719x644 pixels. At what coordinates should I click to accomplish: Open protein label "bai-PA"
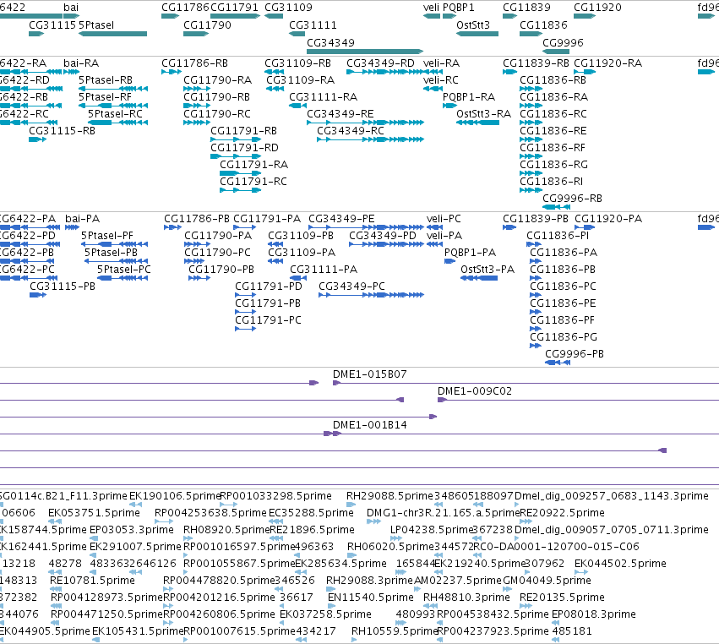tap(82, 219)
